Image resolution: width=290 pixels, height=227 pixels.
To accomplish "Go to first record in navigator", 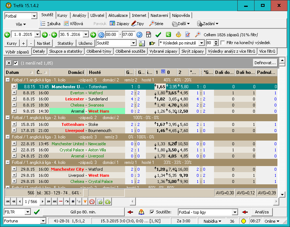I will coord(8,202).
